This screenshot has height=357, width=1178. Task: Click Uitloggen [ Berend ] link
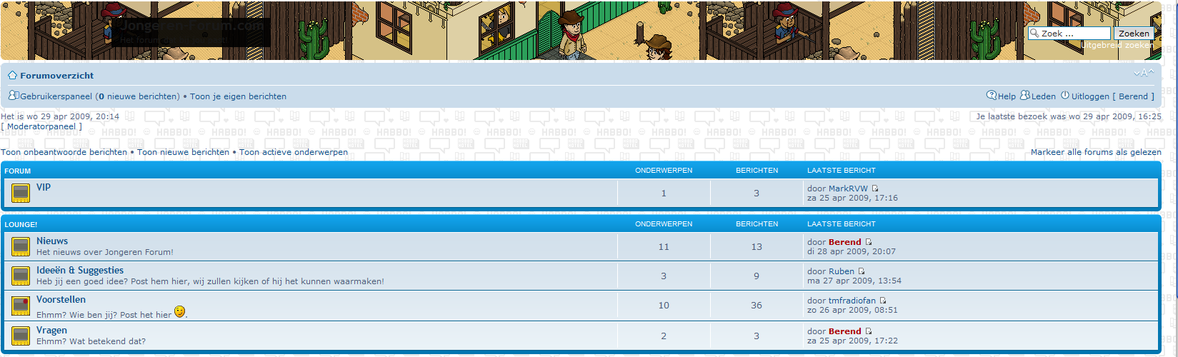[1112, 96]
